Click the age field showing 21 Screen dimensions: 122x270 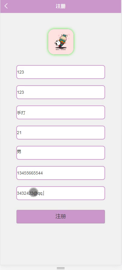coord(61,133)
